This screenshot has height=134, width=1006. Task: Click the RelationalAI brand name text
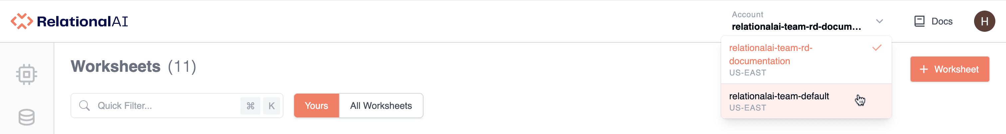83,22
